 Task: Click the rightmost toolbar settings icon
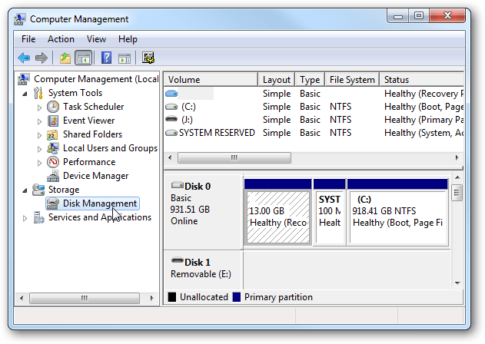point(148,58)
